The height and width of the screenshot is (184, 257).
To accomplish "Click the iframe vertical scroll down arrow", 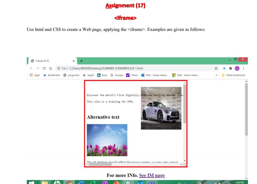I will pos(185,161).
